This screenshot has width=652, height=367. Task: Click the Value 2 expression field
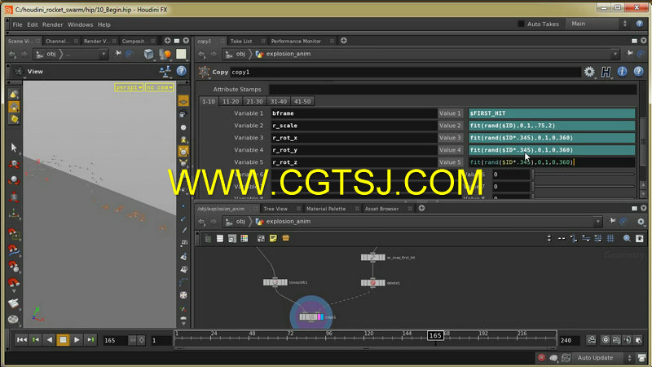(552, 126)
